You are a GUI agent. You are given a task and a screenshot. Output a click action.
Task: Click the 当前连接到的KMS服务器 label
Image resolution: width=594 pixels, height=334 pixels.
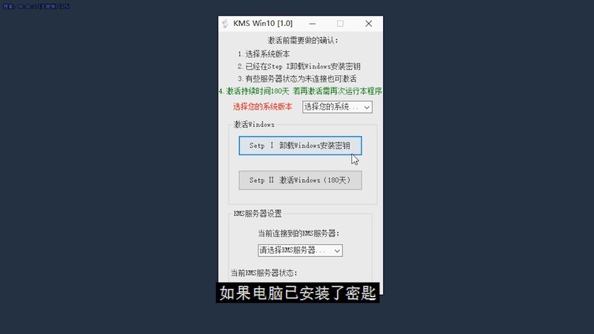(298, 233)
